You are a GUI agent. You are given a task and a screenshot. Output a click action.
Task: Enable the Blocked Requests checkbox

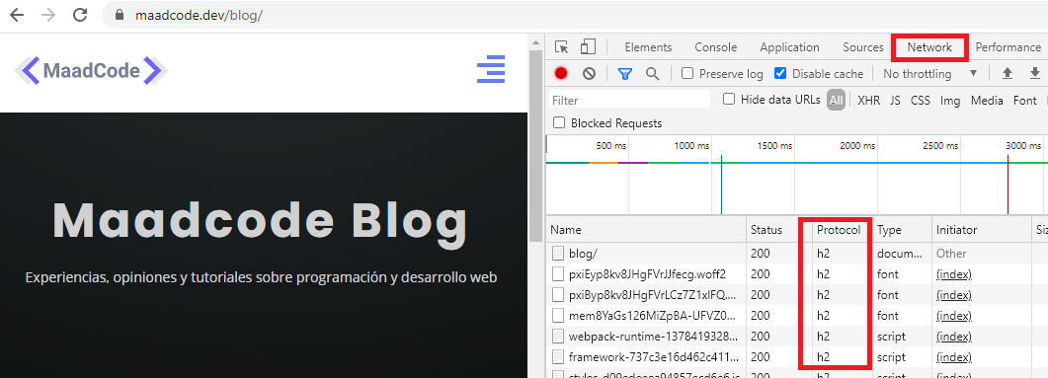point(559,123)
